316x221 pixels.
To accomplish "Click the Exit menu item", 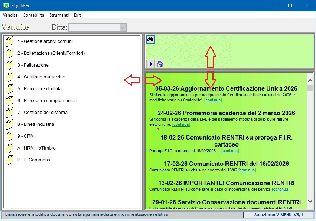I will [x=77, y=15].
